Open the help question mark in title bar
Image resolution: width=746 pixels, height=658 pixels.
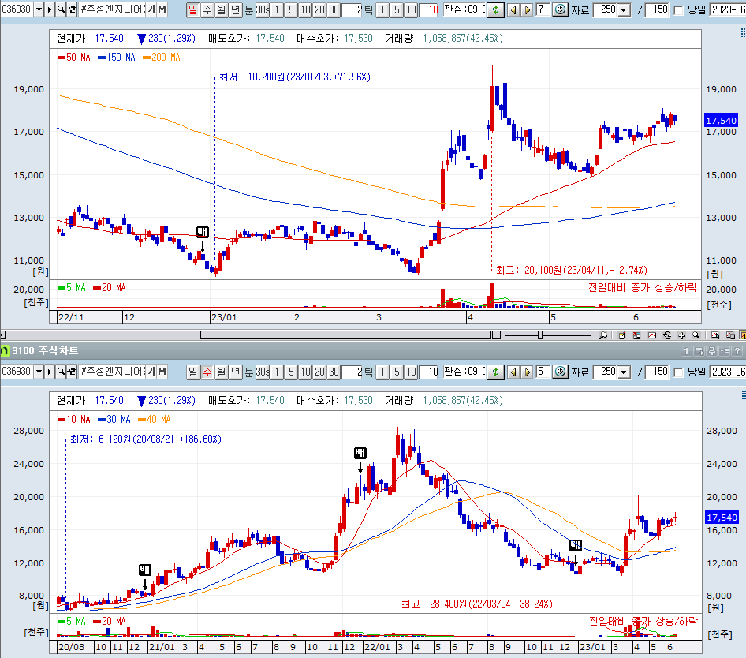coord(737,351)
